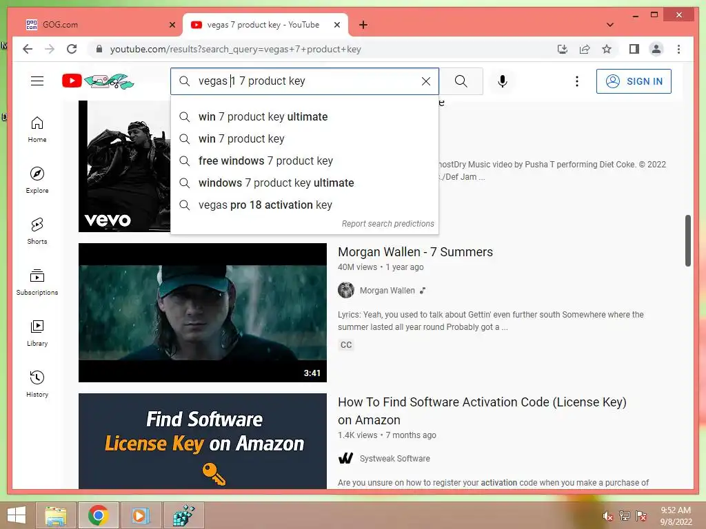Play the vevo music video thumbnail

[x=124, y=167]
